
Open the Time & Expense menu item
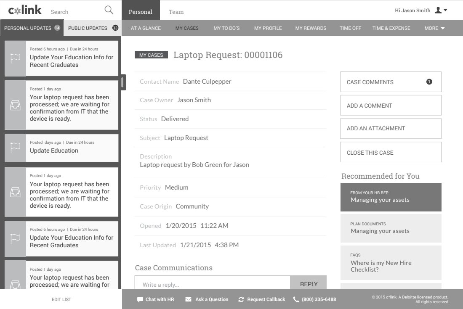point(391,28)
